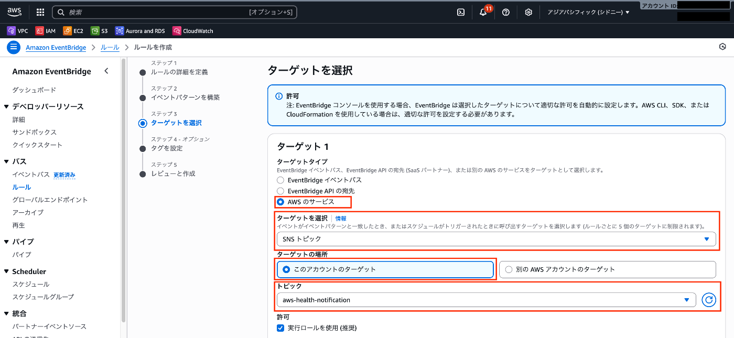The height and width of the screenshot is (338, 734).
Task: Go to step ルールの詳細を定義
Action: [179, 72]
